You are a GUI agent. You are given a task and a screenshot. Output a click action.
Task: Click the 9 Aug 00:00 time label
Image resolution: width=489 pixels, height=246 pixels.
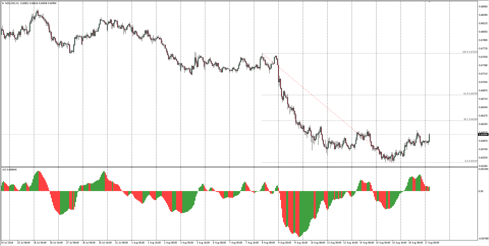[285, 243]
